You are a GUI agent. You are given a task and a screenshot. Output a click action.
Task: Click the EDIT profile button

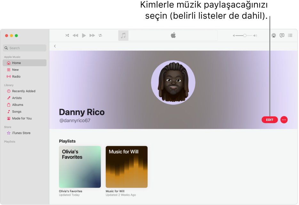270,120
